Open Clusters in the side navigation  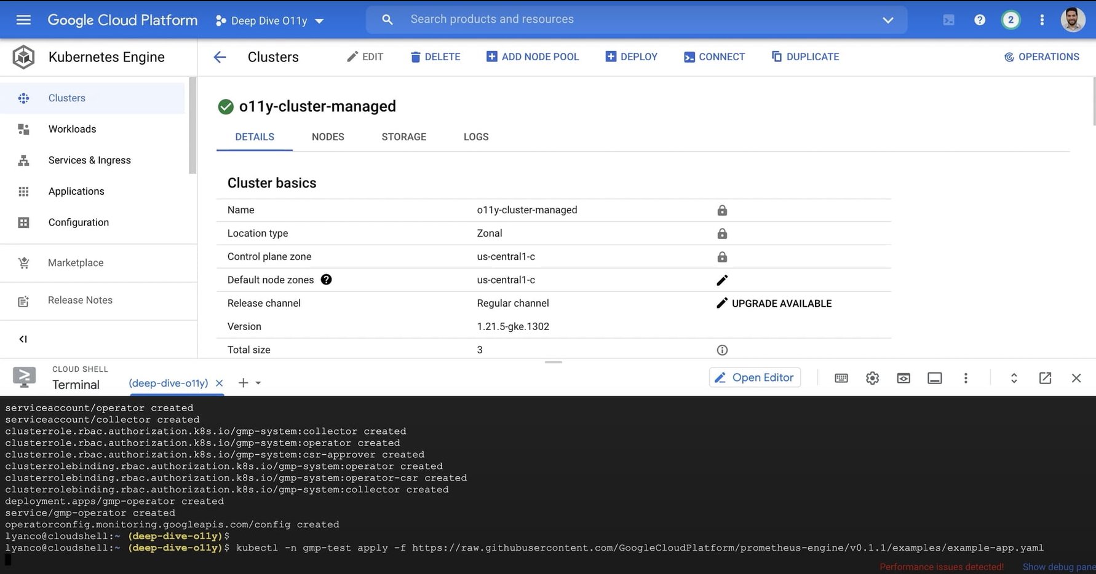92,98
